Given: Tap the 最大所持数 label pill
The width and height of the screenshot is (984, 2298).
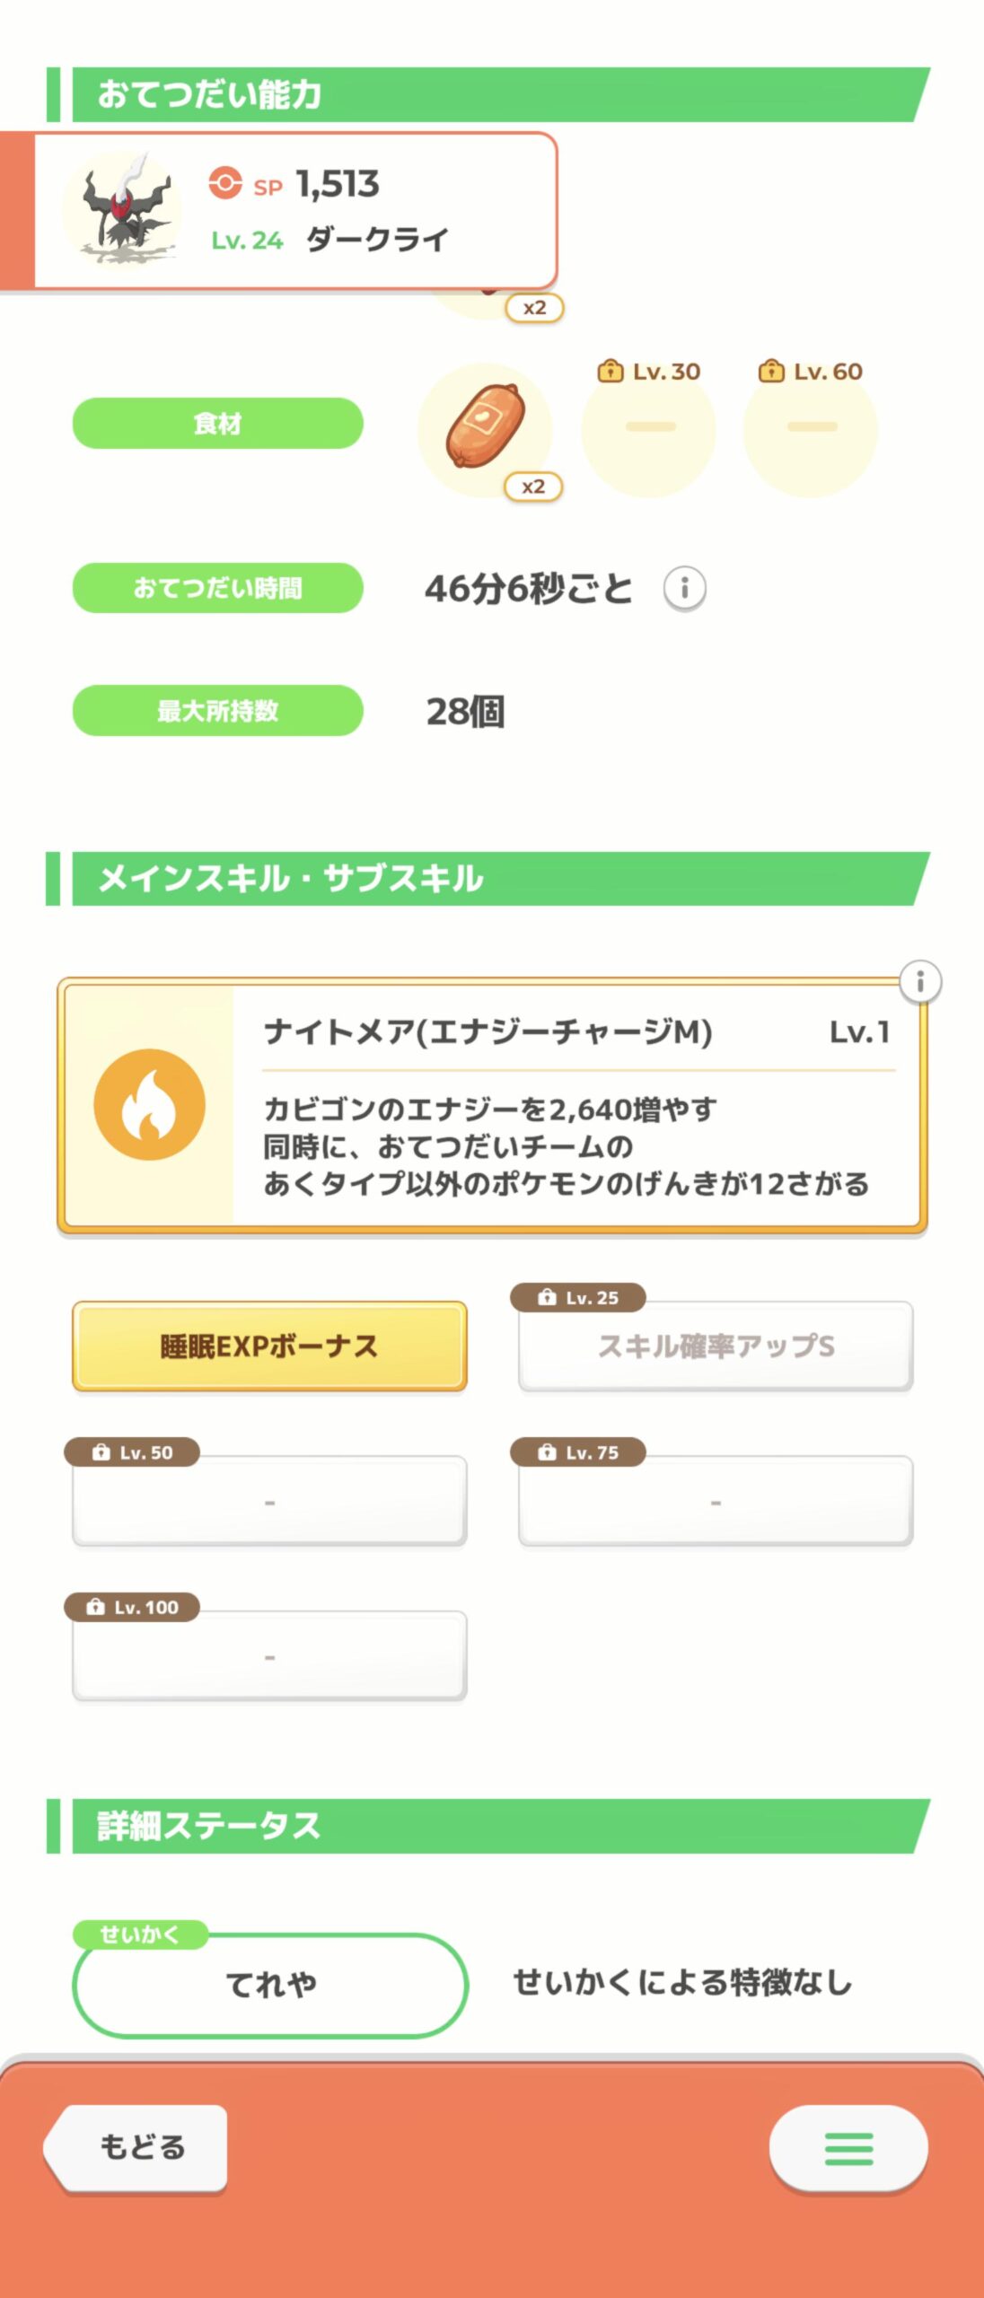Looking at the screenshot, I should [x=218, y=711].
